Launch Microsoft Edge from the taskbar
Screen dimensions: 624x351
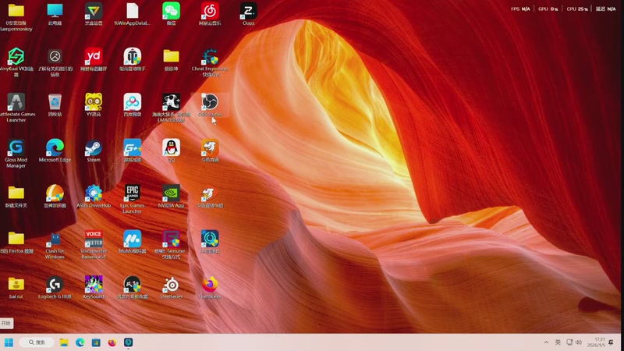(80, 342)
